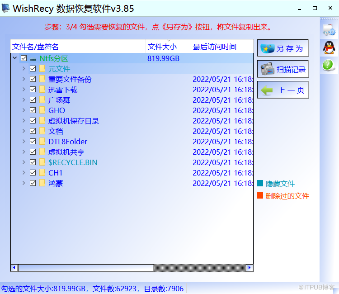The height and width of the screenshot is (294, 339).
Task: Click folder icon beside 虚拟机保存目录
Action: tap(42, 121)
